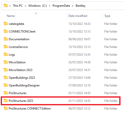Click catalogdata folder name

pos(16,24)
